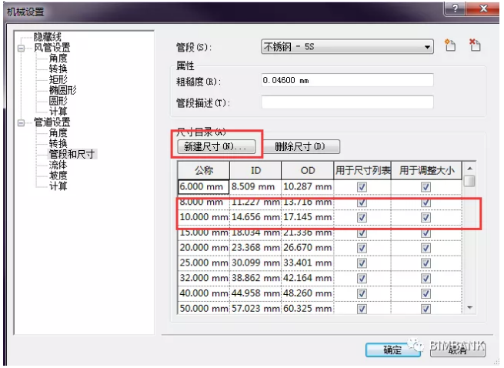Toggle 用于调整大小 checkbox for 32.000 mm row
504x368 pixels.
pyautogui.click(x=426, y=278)
